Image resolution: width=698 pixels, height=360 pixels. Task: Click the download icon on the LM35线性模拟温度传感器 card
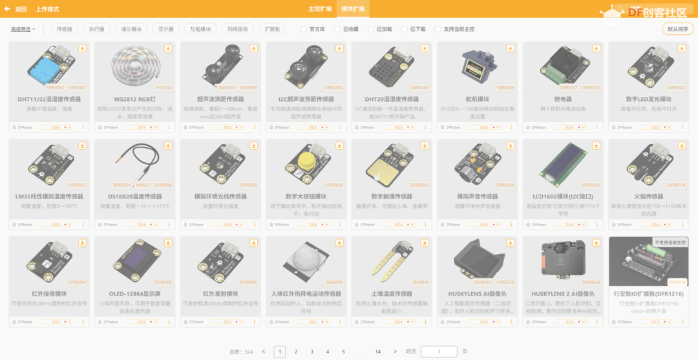82,145
